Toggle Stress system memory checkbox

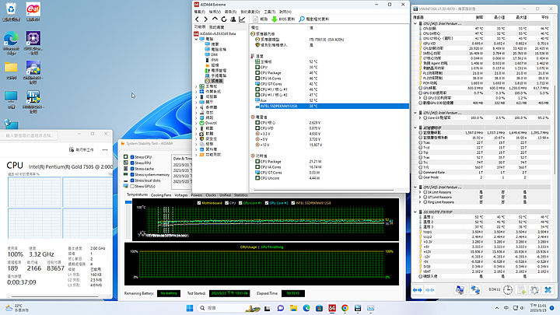(132, 175)
